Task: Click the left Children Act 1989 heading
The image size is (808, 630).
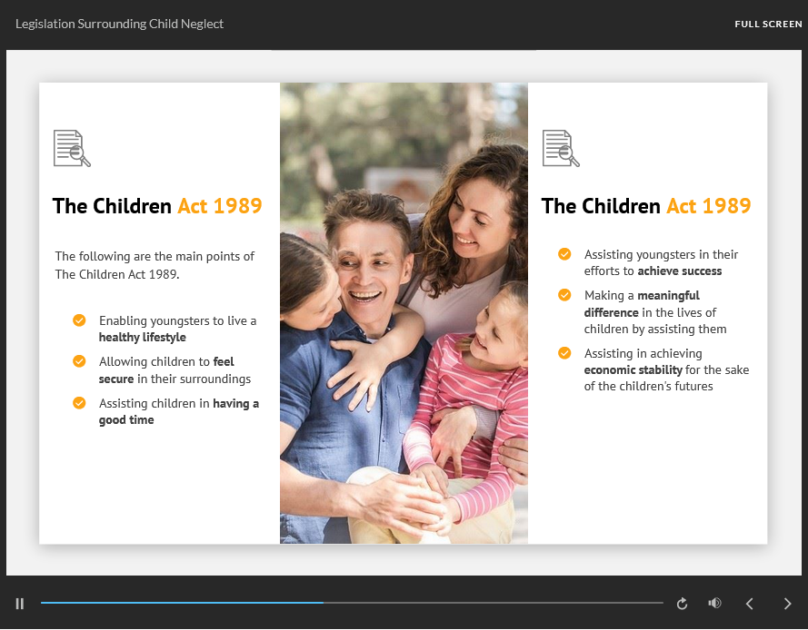Action: pyautogui.click(x=157, y=206)
